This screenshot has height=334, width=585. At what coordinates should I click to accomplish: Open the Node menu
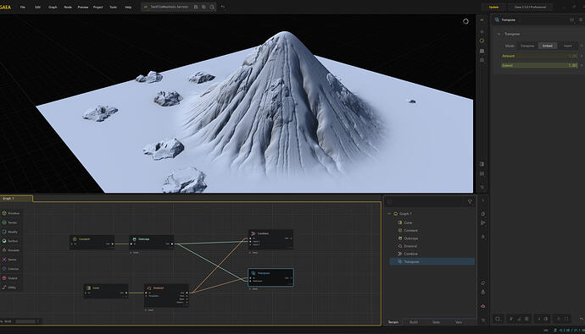click(x=68, y=7)
